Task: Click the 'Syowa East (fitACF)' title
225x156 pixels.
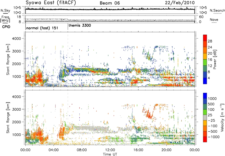Action: tap(51, 3)
